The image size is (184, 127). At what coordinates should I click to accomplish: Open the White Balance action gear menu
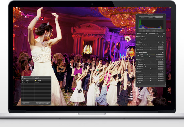tap(163, 52)
